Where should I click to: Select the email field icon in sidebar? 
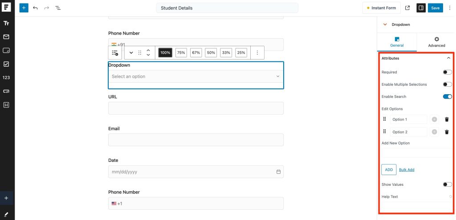click(6, 37)
